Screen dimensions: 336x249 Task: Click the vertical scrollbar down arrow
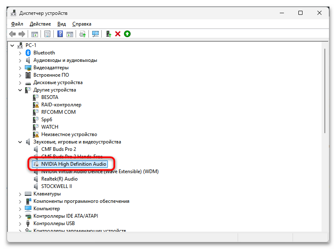tap(325, 228)
